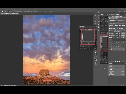Screen dimensions: 126x94
Task: Click the Output Folder button
Action: pyautogui.click(x=113, y=24)
